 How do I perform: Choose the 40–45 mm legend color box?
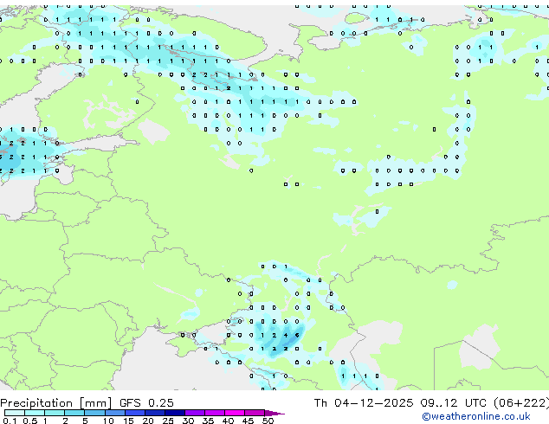coord(235,413)
